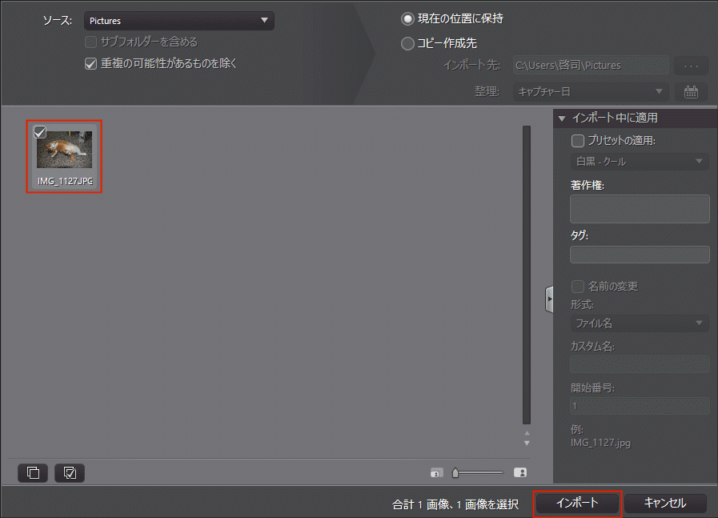Image resolution: width=718 pixels, height=518 pixels.
Task: Collapse the インポート中に適用 section
Action: 562,118
